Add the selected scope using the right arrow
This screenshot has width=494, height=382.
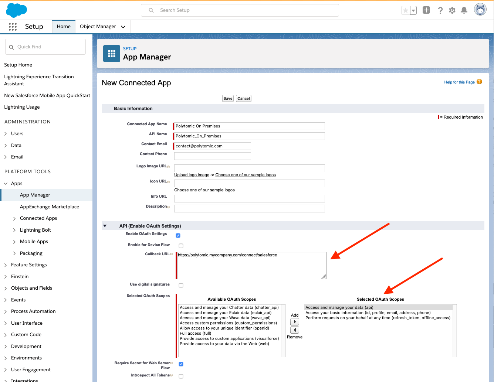coord(295,322)
